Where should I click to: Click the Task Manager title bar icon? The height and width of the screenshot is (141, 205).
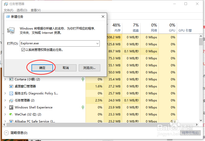[6, 4]
